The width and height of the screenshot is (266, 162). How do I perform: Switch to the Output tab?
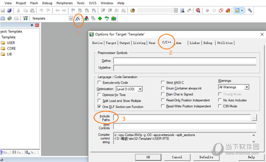(x=125, y=43)
